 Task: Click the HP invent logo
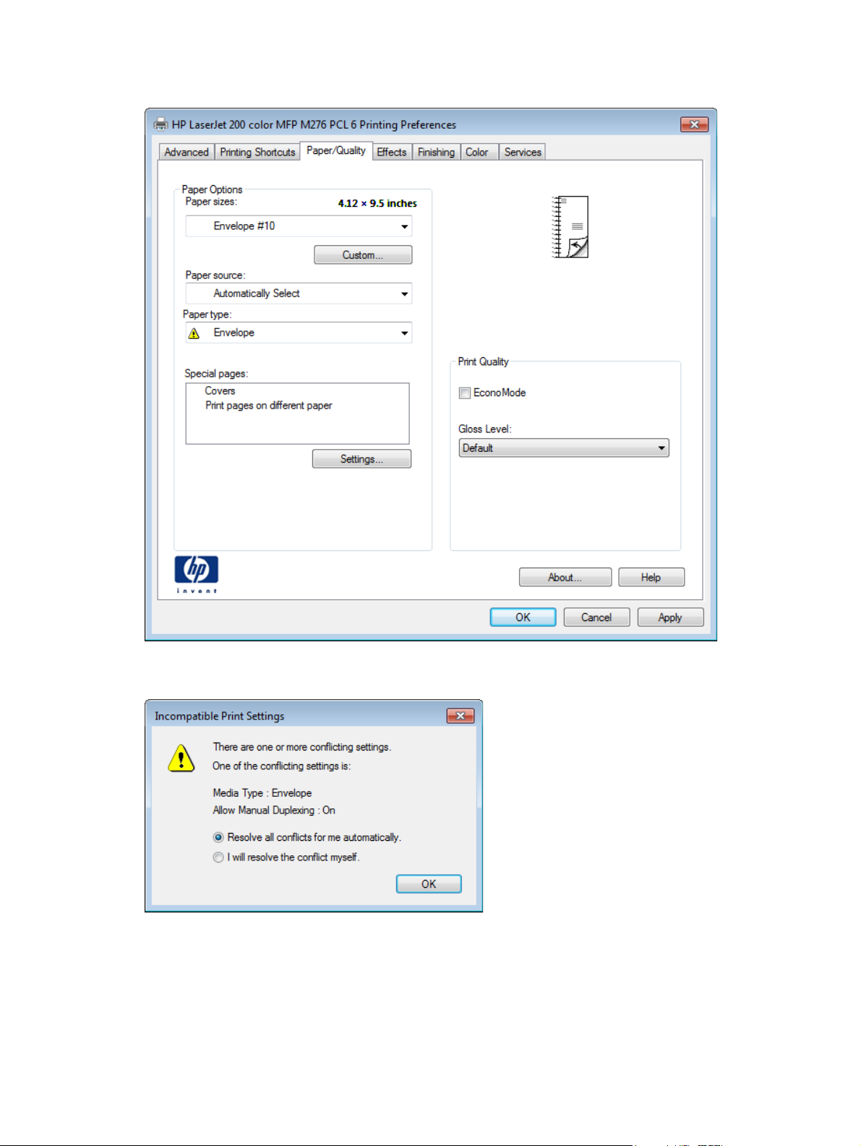tap(196, 575)
